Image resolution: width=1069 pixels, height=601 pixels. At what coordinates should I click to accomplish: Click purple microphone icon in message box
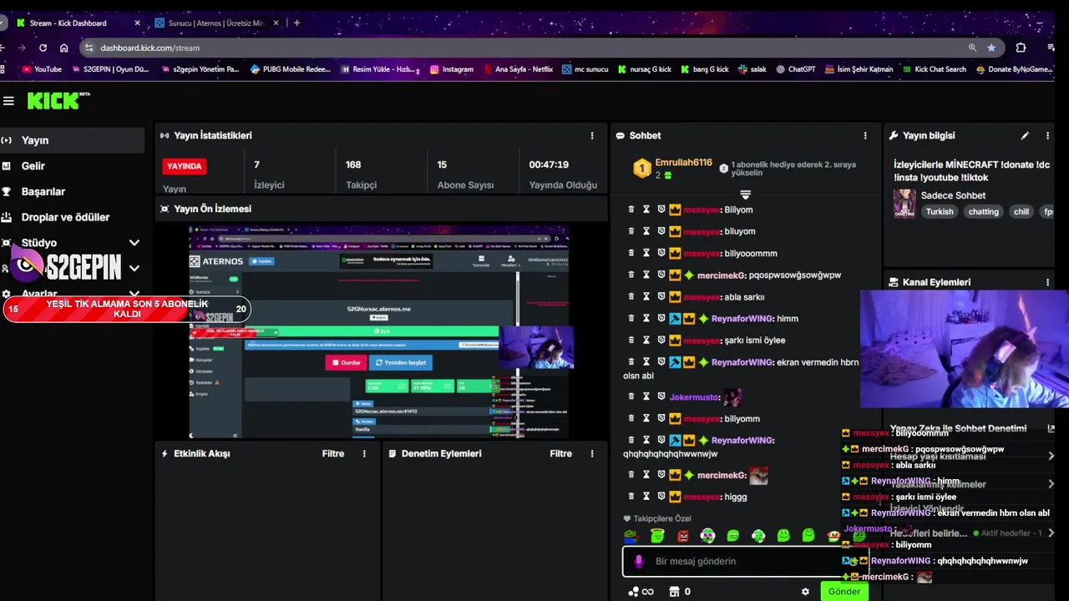[639, 561]
